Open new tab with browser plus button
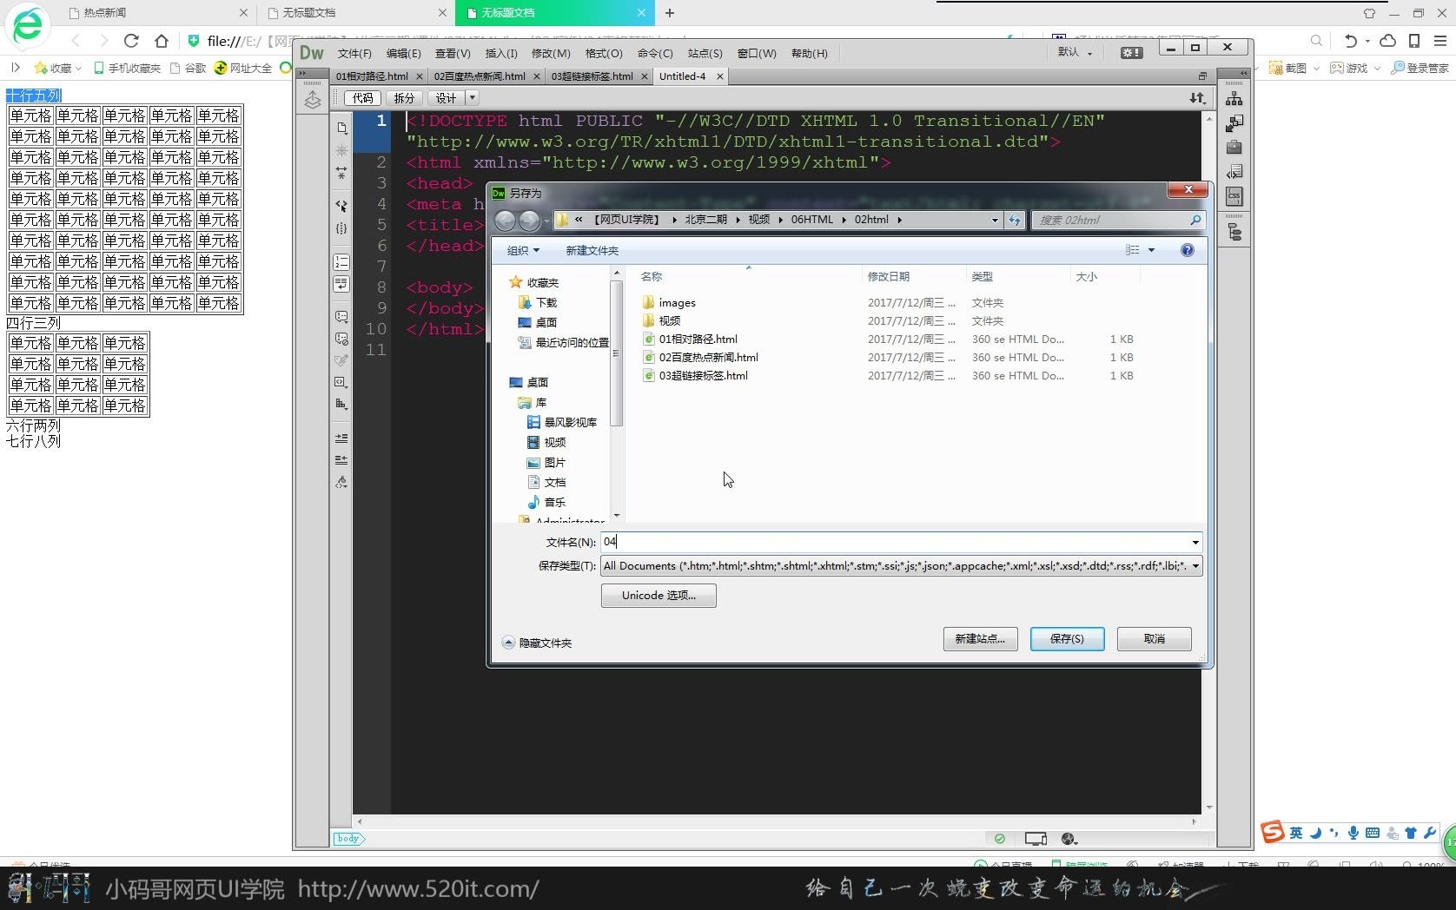This screenshot has height=910, width=1456. pos(670,13)
